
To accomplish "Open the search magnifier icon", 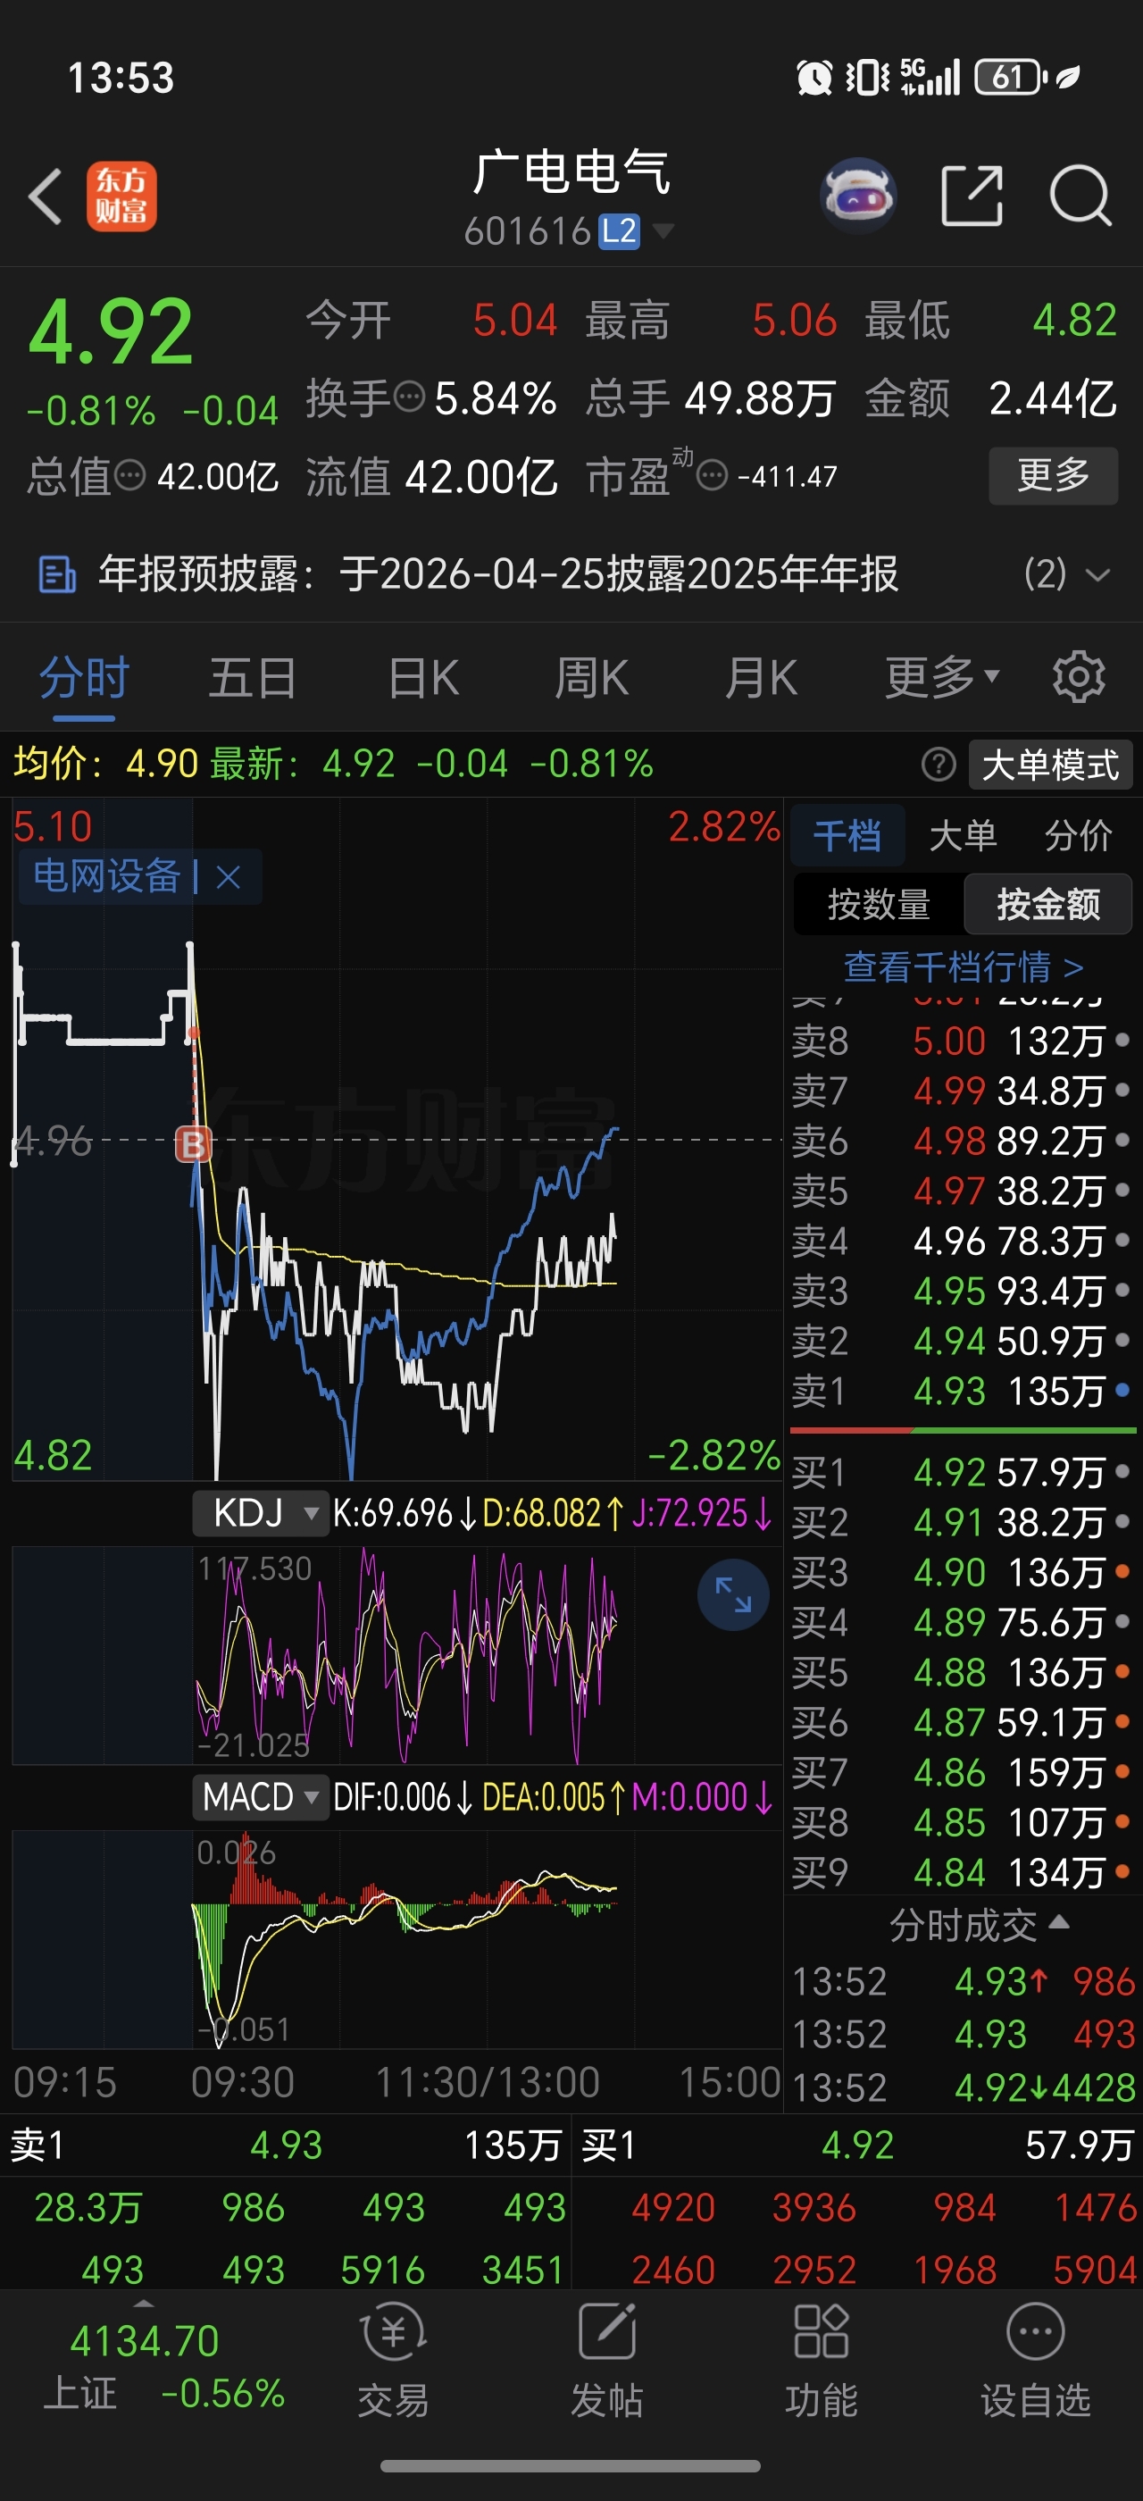I will [1080, 197].
